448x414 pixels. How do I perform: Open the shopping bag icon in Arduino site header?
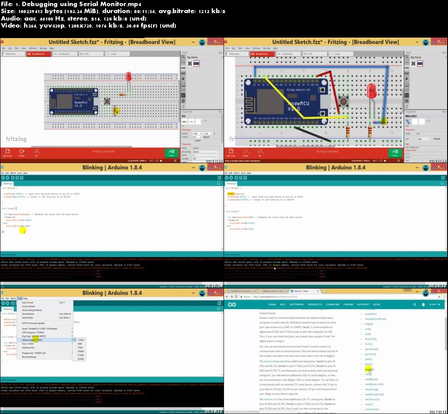pos(423,305)
